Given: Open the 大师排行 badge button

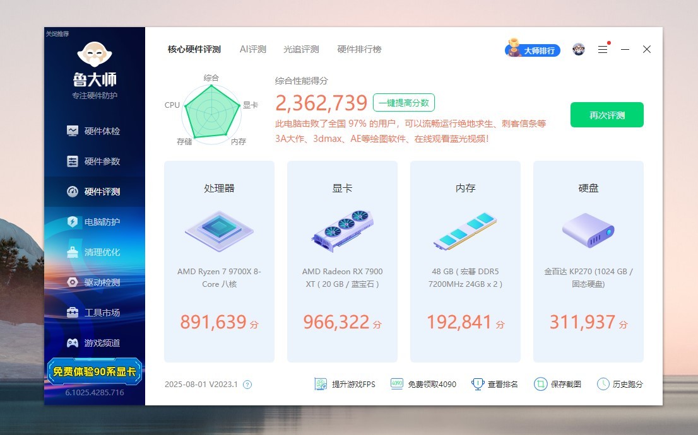Looking at the screenshot, I should pos(533,49).
